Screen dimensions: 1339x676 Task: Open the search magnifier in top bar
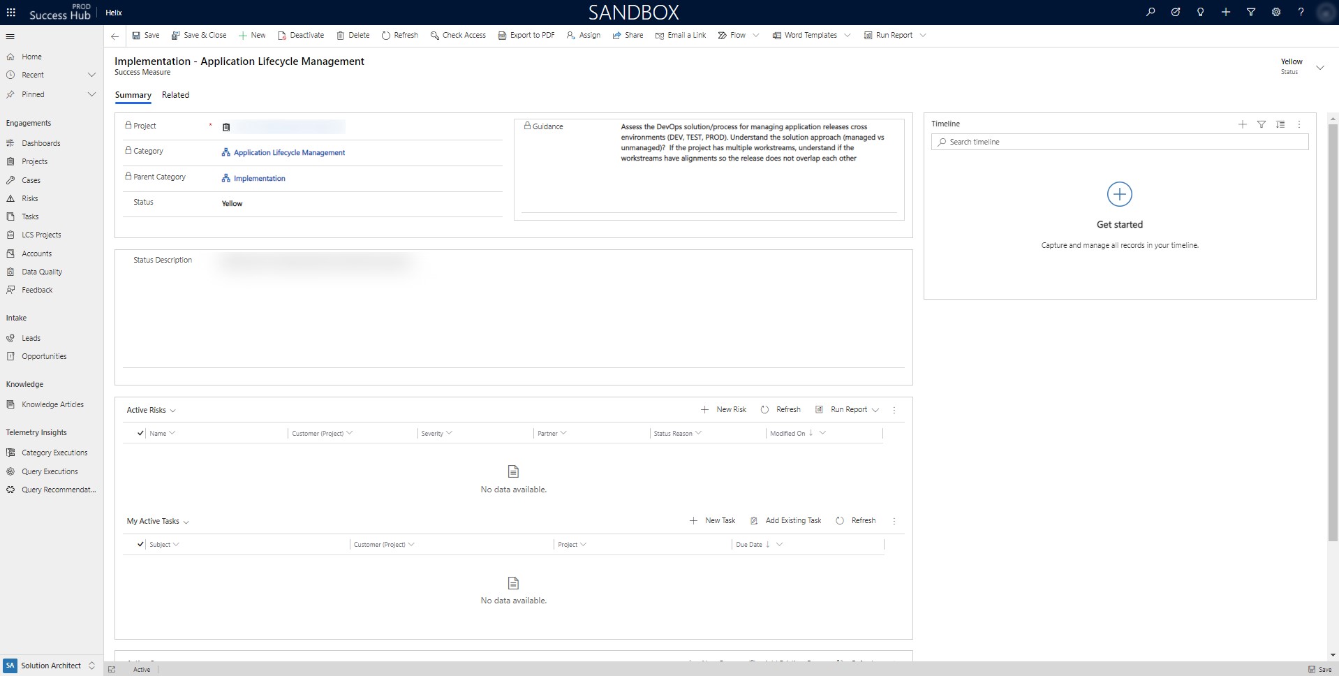point(1151,13)
